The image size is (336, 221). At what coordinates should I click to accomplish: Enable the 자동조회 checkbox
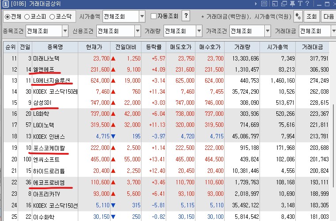(153, 16)
